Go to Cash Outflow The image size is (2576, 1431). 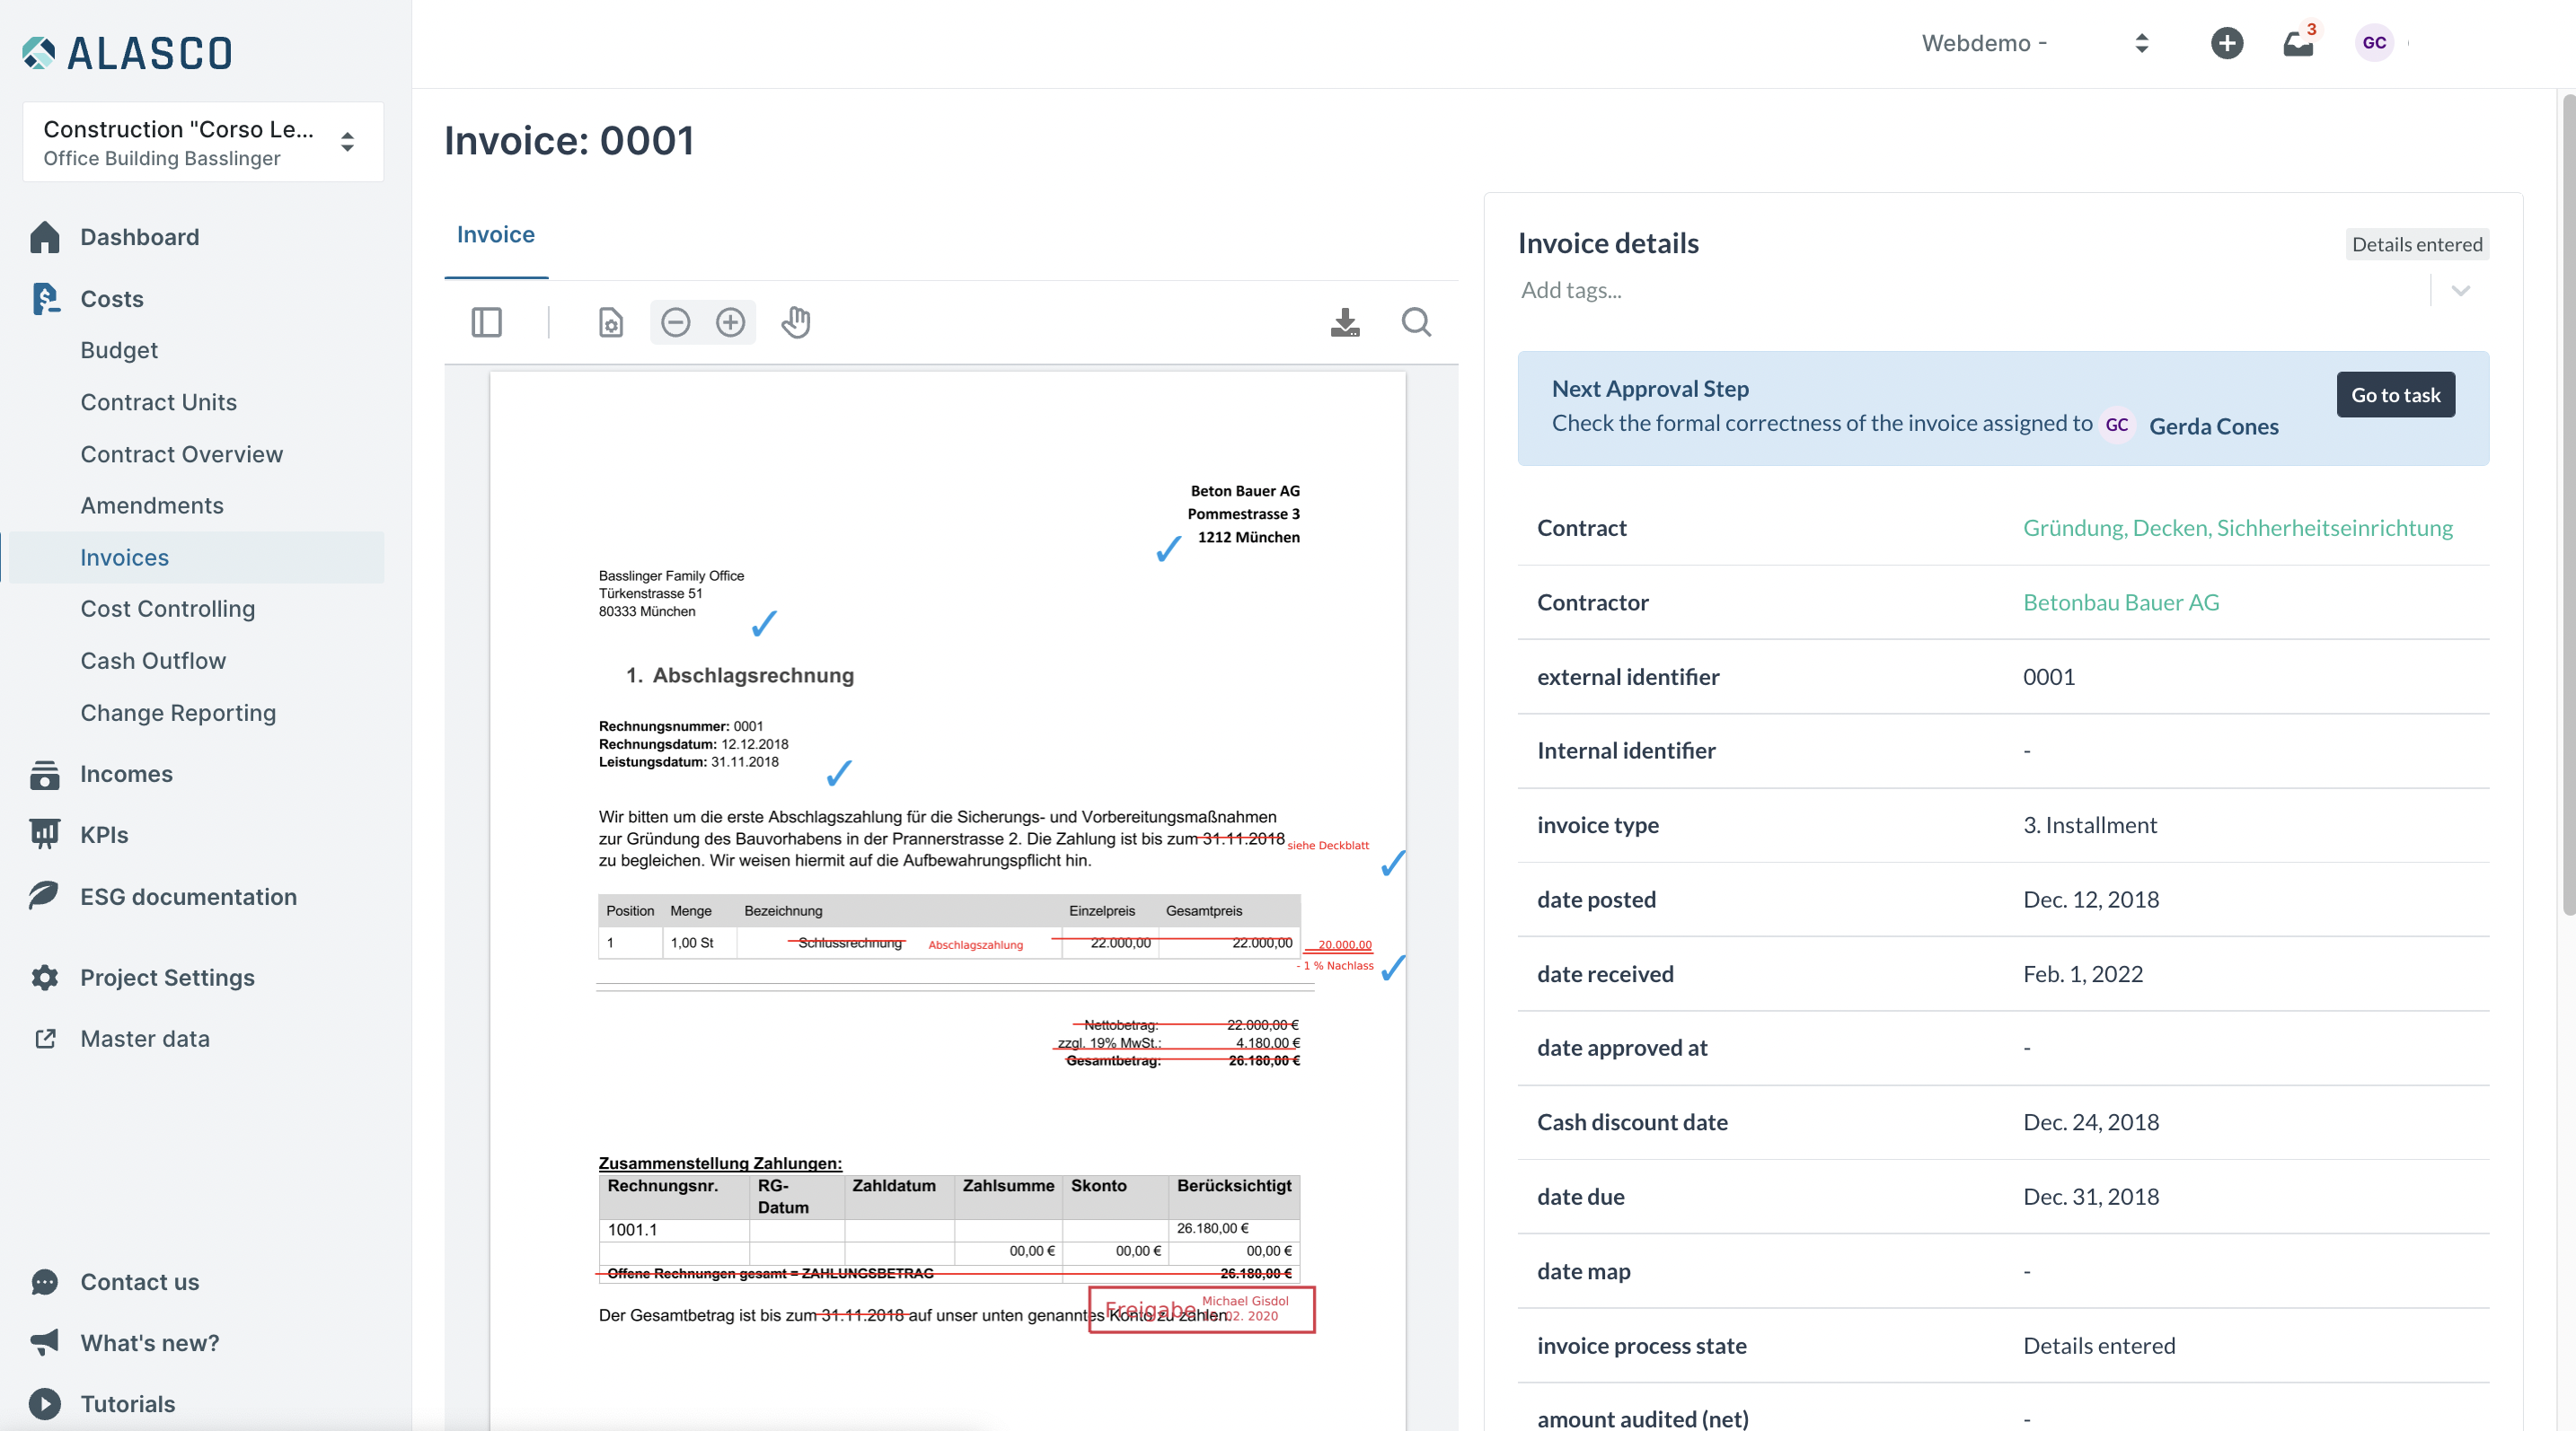(x=153, y=661)
